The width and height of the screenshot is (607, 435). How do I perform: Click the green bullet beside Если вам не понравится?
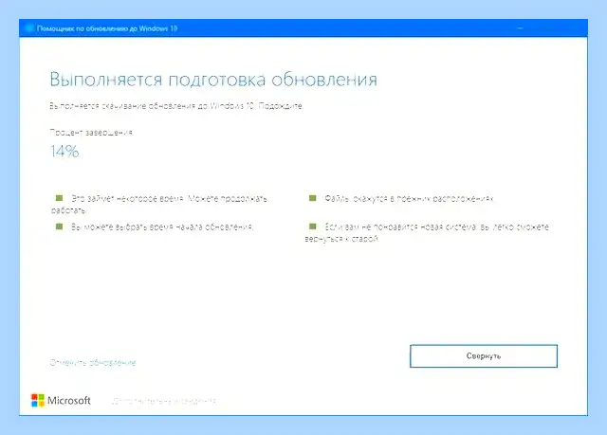[x=312, y=227]
